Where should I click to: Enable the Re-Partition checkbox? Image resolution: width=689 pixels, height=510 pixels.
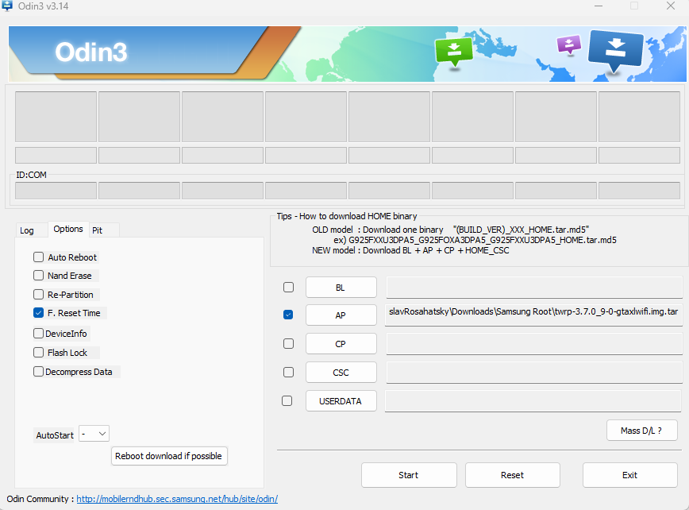38,295
